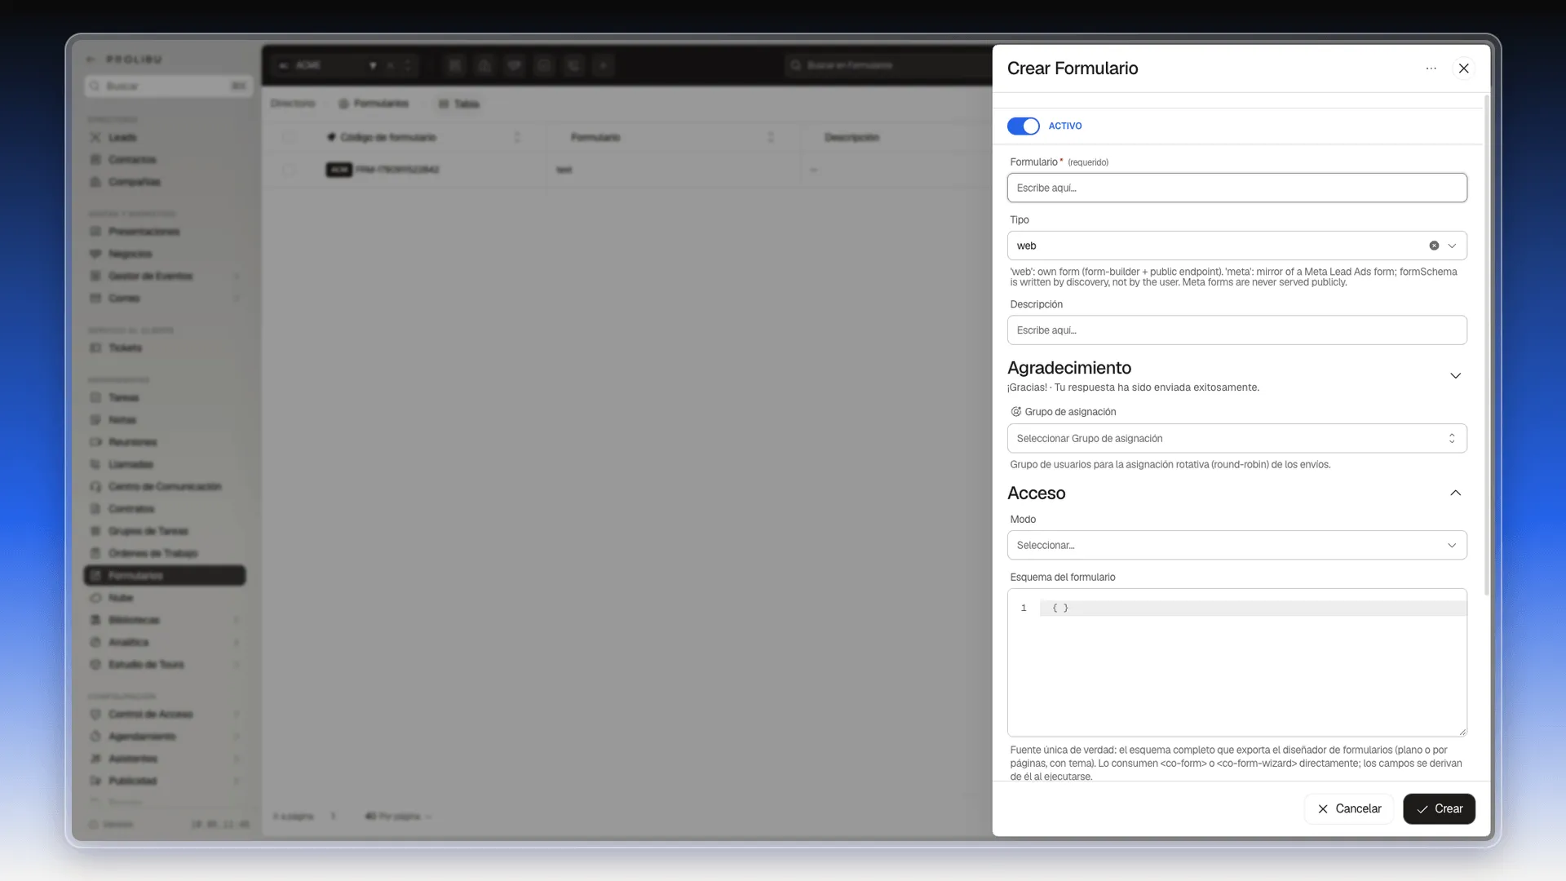Open the Seleccionar Grupo de asignación selector
The image size is (1566, 881).
click(x=1236, y=438)
